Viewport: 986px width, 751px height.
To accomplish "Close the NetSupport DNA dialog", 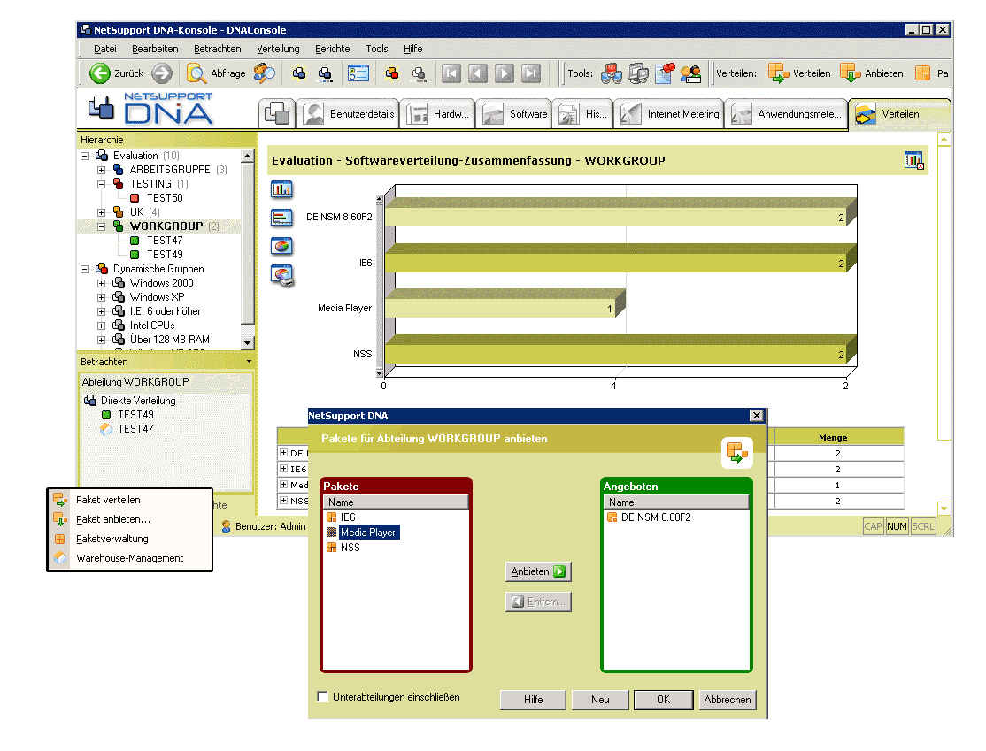I will coord(757,416).
